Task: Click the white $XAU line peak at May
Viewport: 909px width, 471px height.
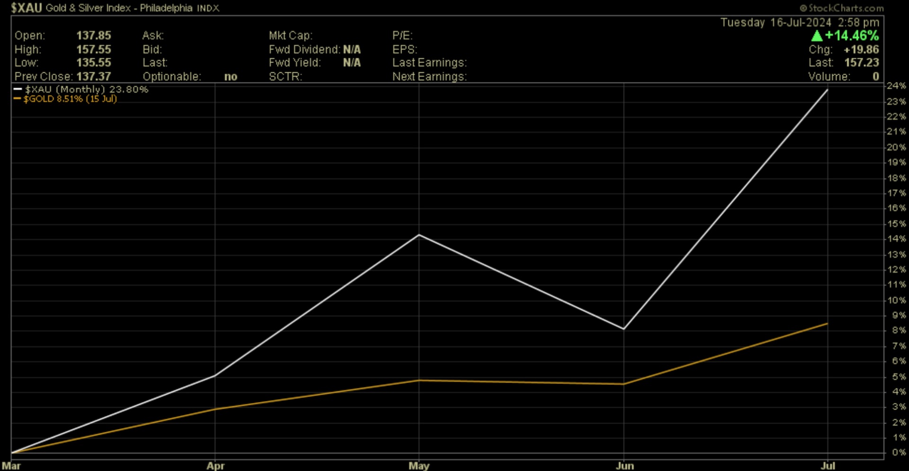Action: click(419, 235)
